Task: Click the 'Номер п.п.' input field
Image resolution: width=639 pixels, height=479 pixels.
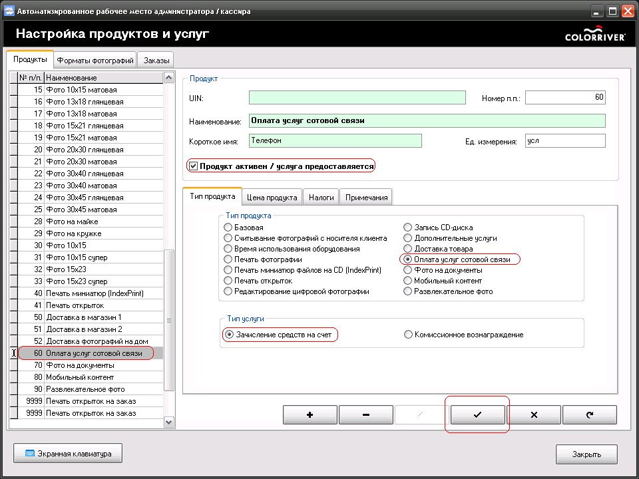Action: [565, 98]
